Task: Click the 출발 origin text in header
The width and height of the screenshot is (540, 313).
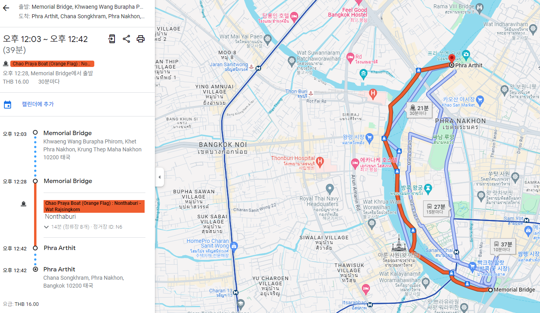Action: pos(81,7)
